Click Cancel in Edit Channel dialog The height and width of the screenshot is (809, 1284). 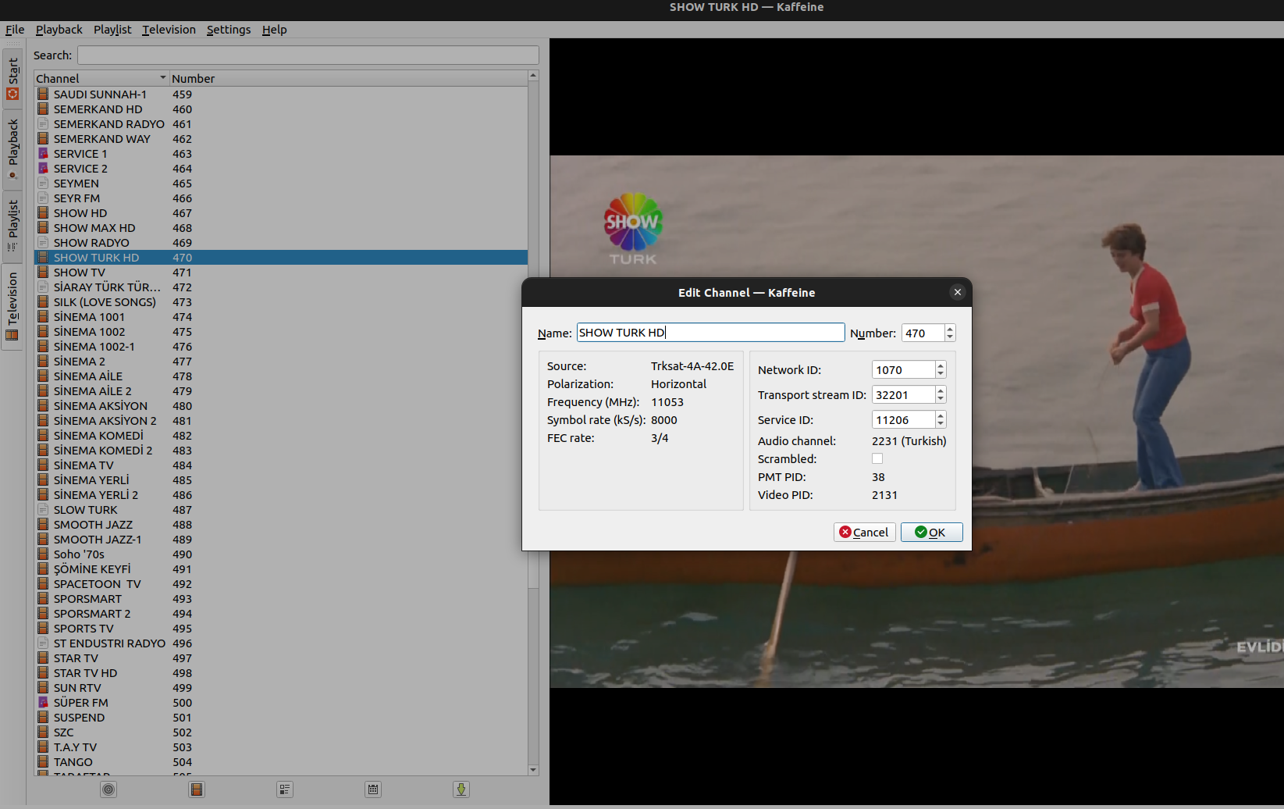click(x=864, y=532)
